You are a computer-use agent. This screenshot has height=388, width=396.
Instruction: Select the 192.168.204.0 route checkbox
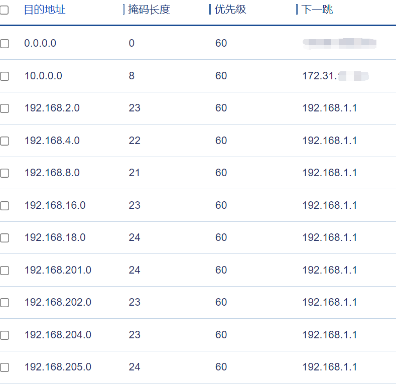tap(5, 335)
